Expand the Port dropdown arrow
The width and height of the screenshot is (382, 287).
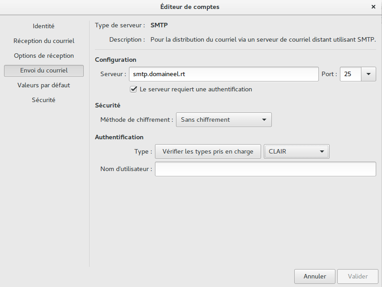click(x=369, y=74)
